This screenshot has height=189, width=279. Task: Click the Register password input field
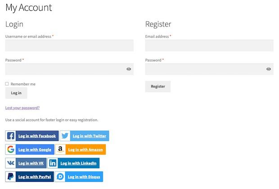coord(205,69)
